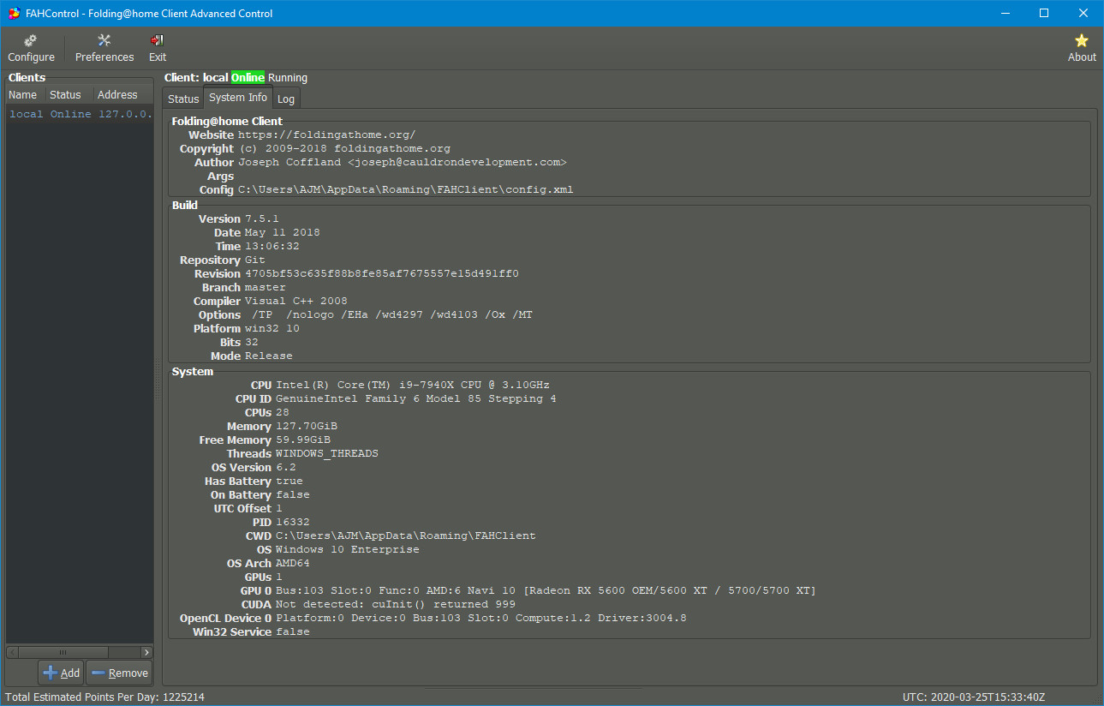
Task: Click the CPUs 28 value
Action: coord(282,412)
